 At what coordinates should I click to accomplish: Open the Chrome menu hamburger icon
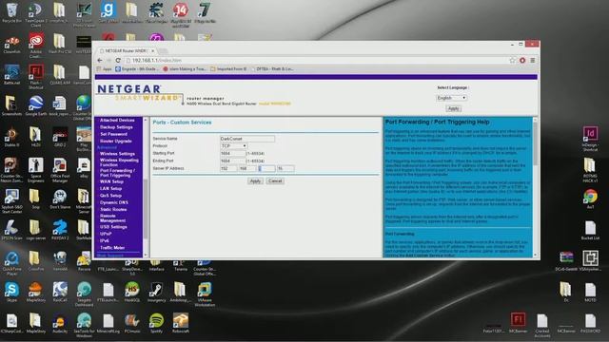[533, 60]
